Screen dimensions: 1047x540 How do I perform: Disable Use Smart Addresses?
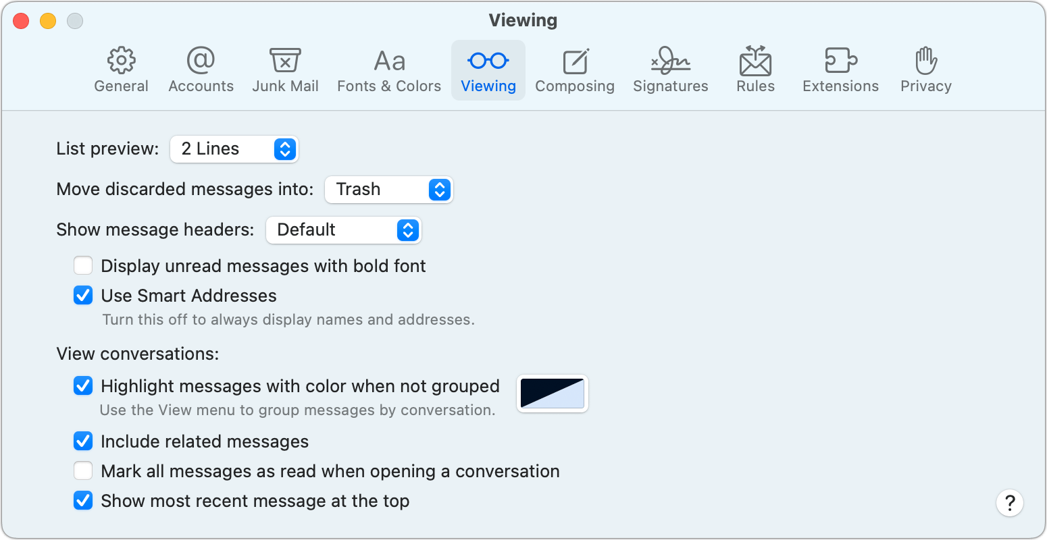pyautogui.click(x=82, y=295)
